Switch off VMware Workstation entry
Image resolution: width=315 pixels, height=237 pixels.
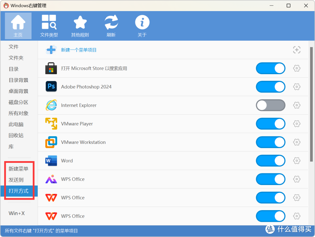tap(271, 142)
